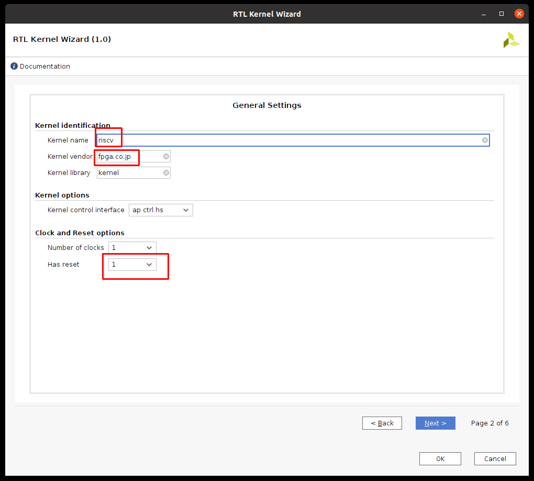
Task: Open the Number of clocks dropdown
Action: click(132, 248)
